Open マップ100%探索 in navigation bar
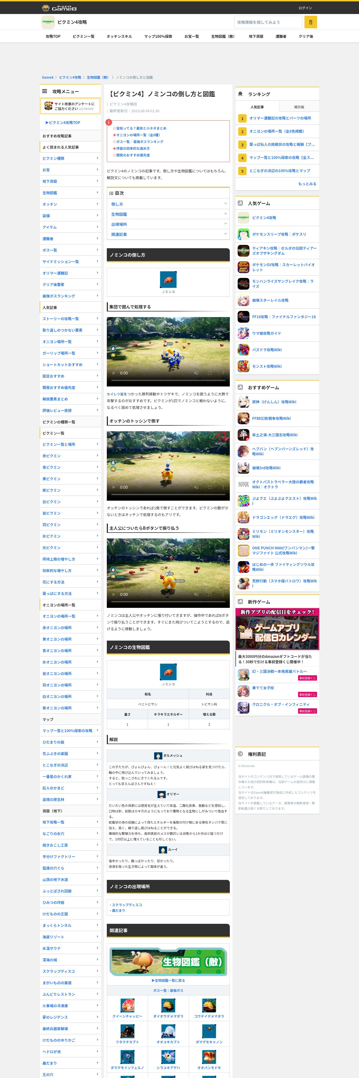The image size is (359, 1078). [159, 36]
